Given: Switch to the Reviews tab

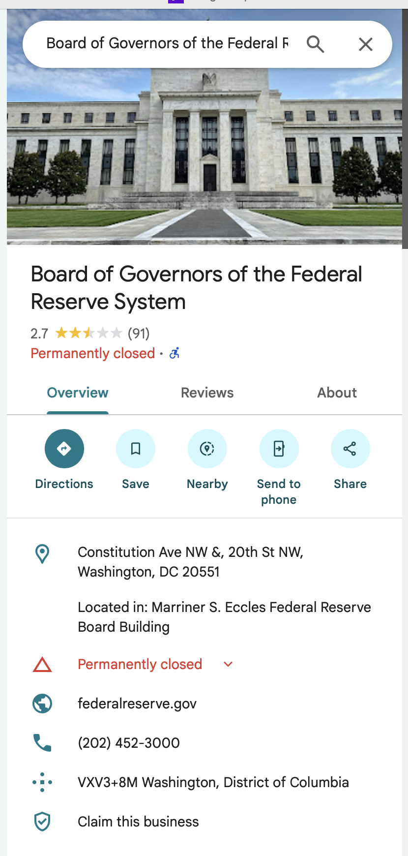Looking at the screenshot, I should (207, 393).
